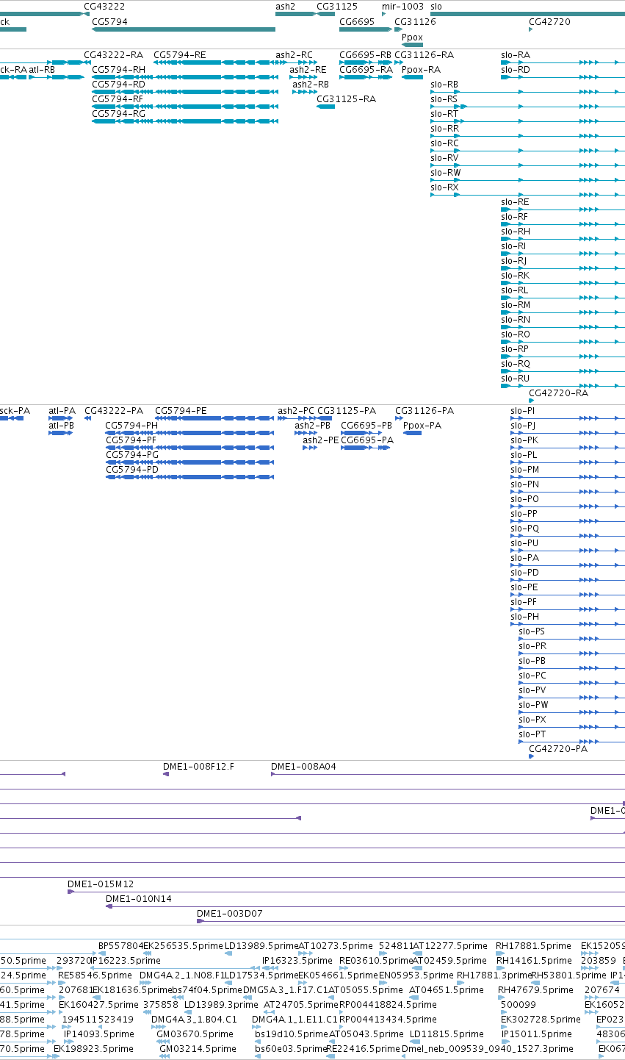
Task: Select EST IP16223.5prime
Action: click(126, 961)
